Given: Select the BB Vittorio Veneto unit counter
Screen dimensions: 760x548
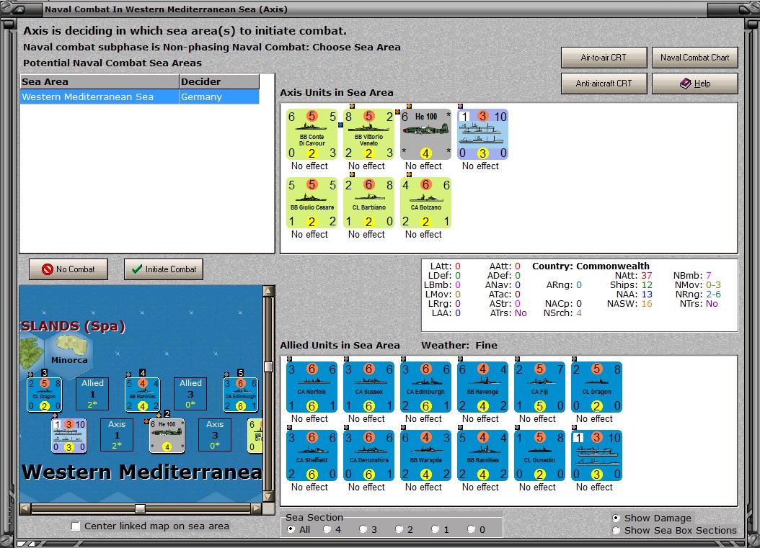Looking at the screenshot, I should point(369,134).
